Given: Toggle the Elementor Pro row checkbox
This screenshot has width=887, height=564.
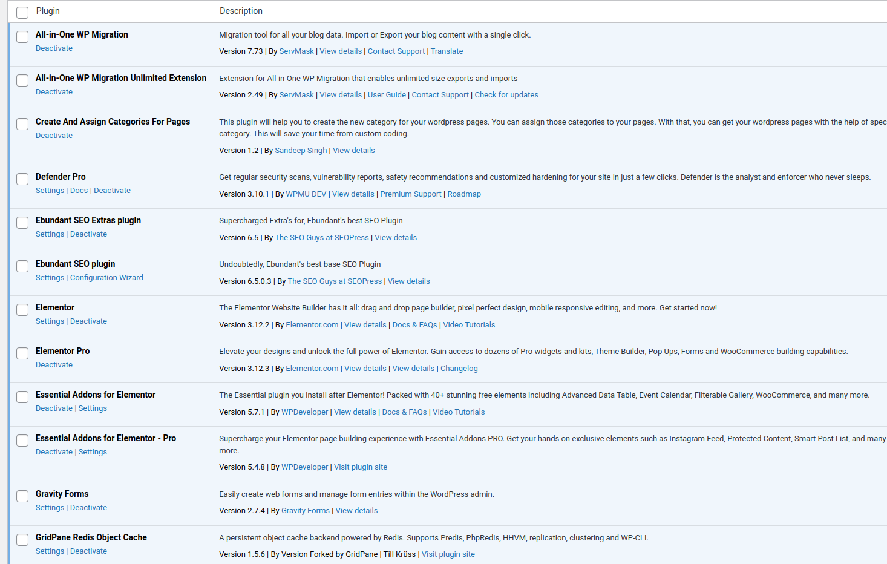Looking at the screenshot, I should [22, 353].
